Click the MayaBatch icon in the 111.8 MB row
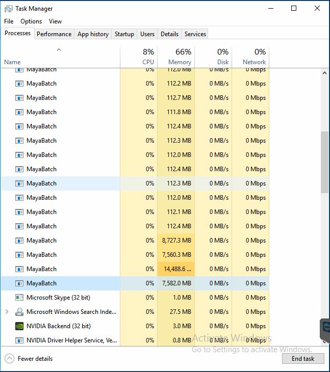330x372 pixels. coord(19,112)
